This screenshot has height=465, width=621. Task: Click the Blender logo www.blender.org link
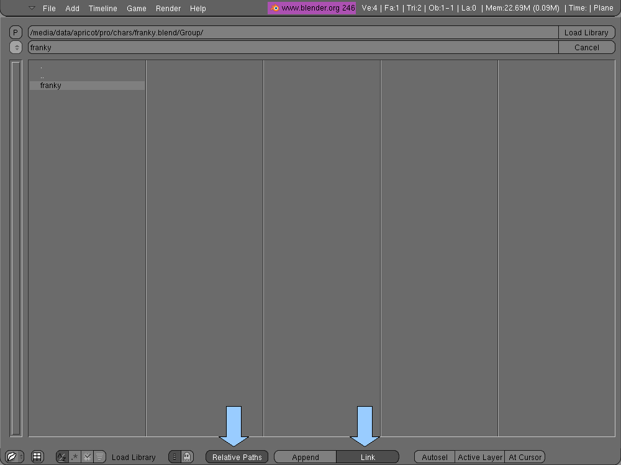pyautogui.click(x=312, y=8)
